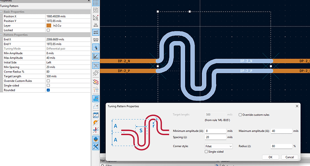Viewport: 310px width, 166px height.
Task: Confirm dialog with OK button
Action: (270, 157)
